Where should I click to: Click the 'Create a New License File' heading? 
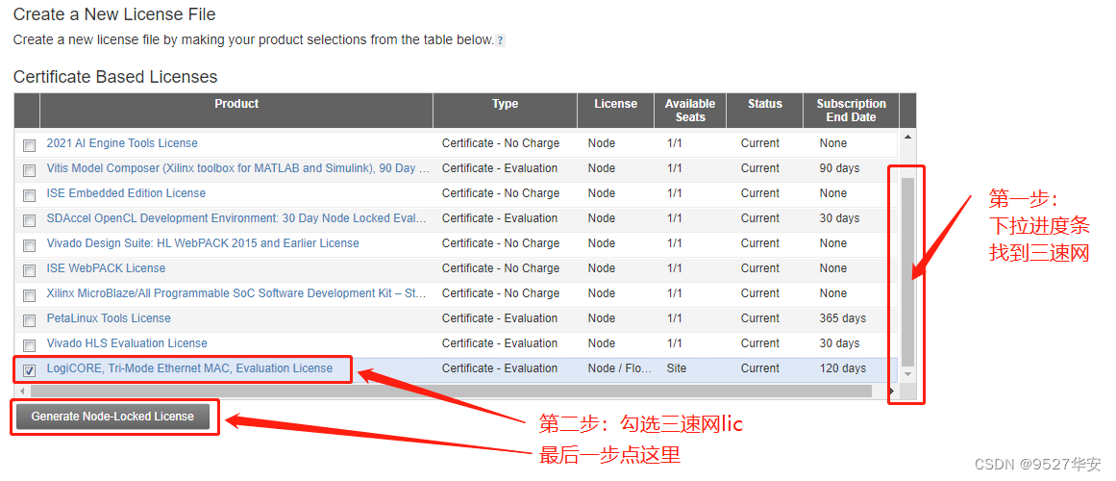coord(114,13)
